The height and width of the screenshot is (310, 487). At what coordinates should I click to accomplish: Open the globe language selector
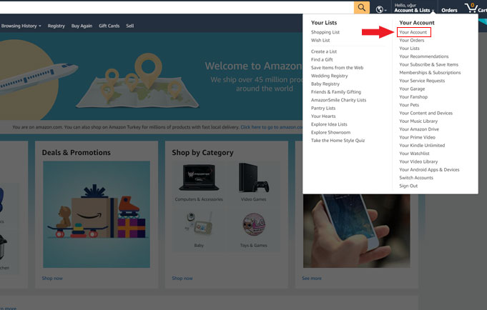381,9
